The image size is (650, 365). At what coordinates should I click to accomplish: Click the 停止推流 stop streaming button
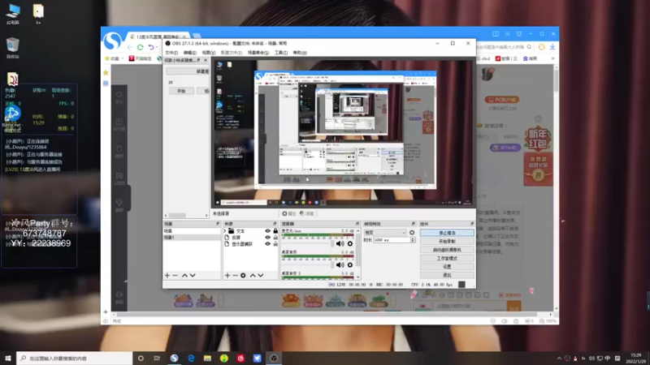447,233
